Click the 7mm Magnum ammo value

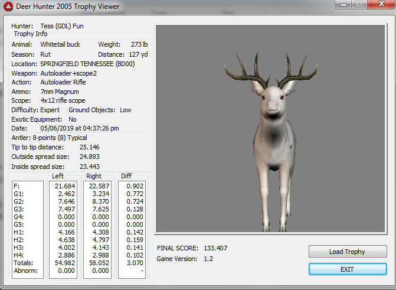click(x=60, y=92)
